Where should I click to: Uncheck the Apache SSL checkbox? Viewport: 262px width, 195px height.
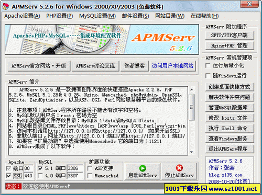click(8, 176)
